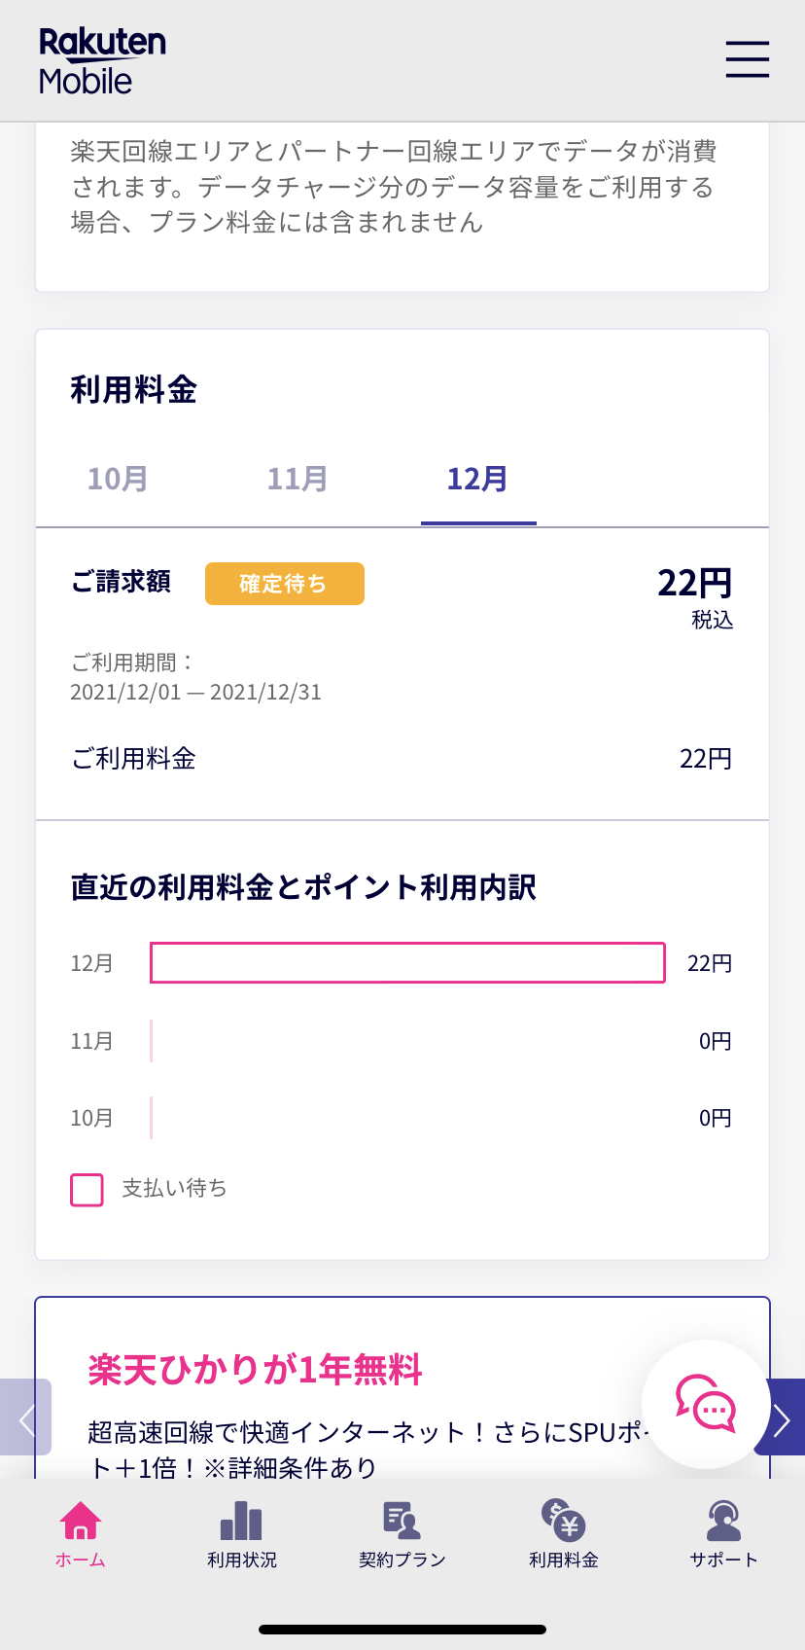Tap the Rakuten Mobile logo

[x=102, y=60]
